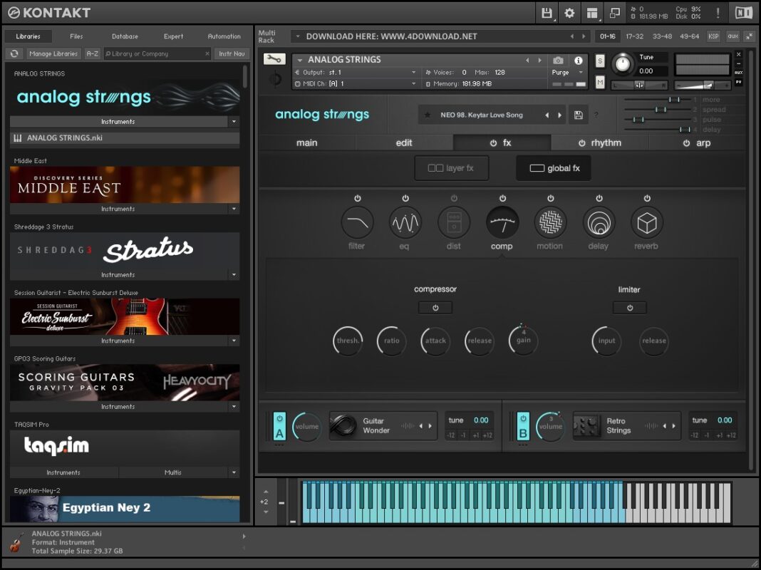Open the motion effect module
This screenshot has width=761, height=570.
pos(551,223)
